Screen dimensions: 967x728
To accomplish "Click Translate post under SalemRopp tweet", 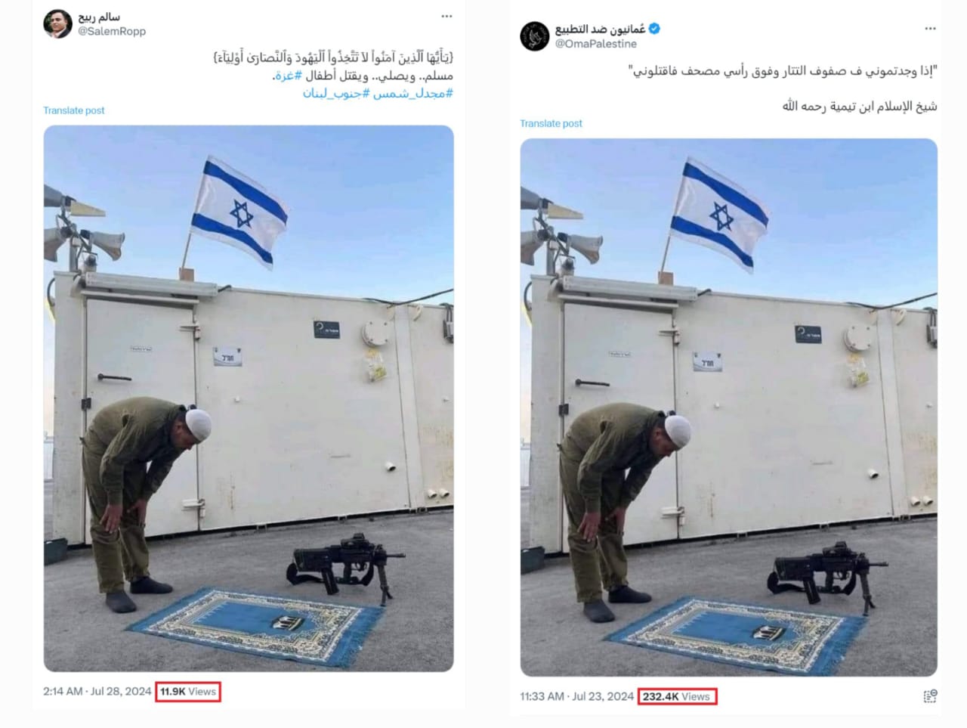I will (74, 110).
